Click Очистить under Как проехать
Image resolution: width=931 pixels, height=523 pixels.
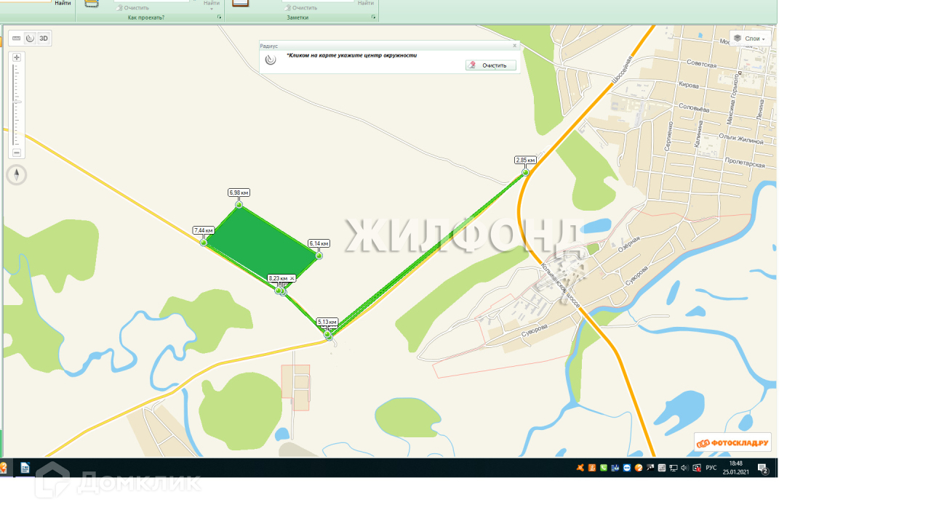[x=132, y=8]
